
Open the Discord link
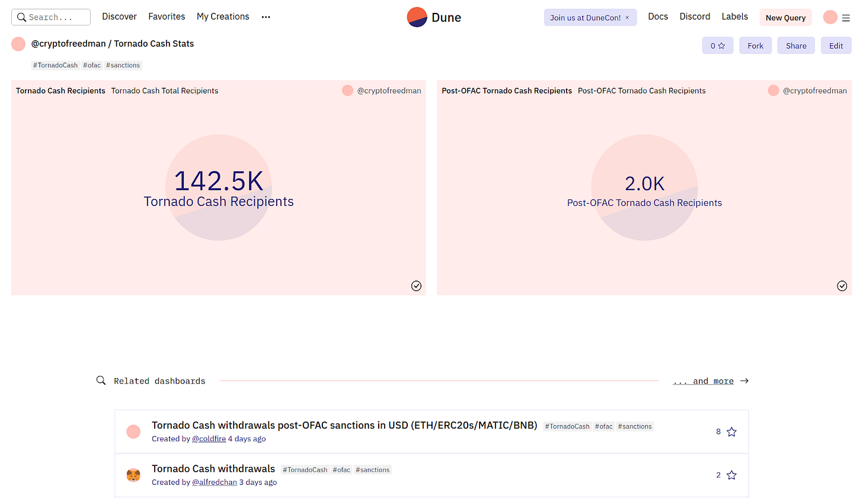pos(695,17)
